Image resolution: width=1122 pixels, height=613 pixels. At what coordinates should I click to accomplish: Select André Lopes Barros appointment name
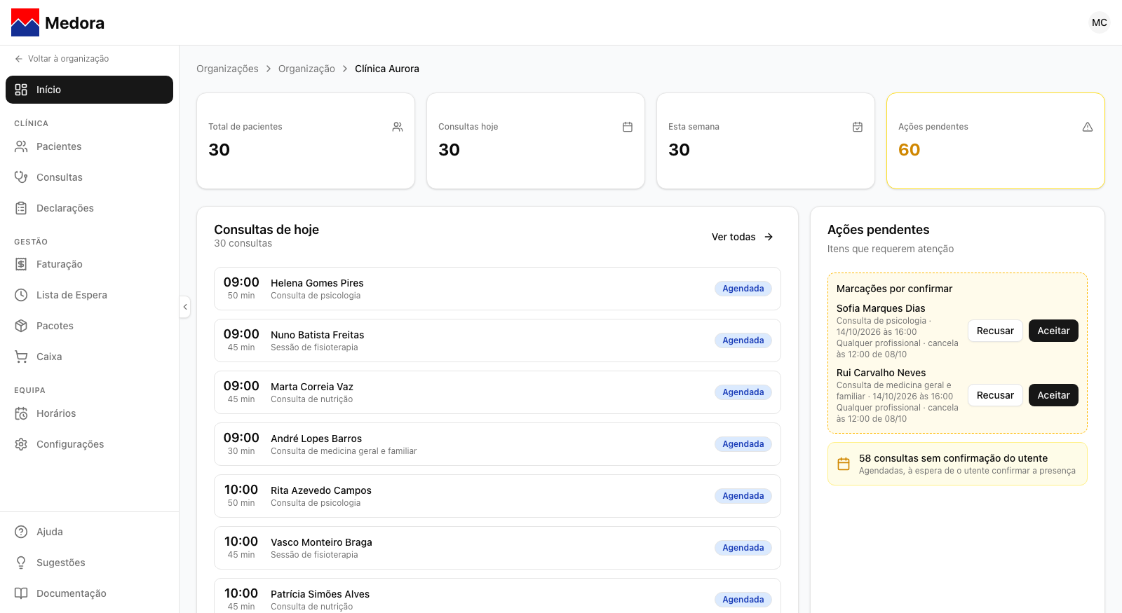point(316,439)
